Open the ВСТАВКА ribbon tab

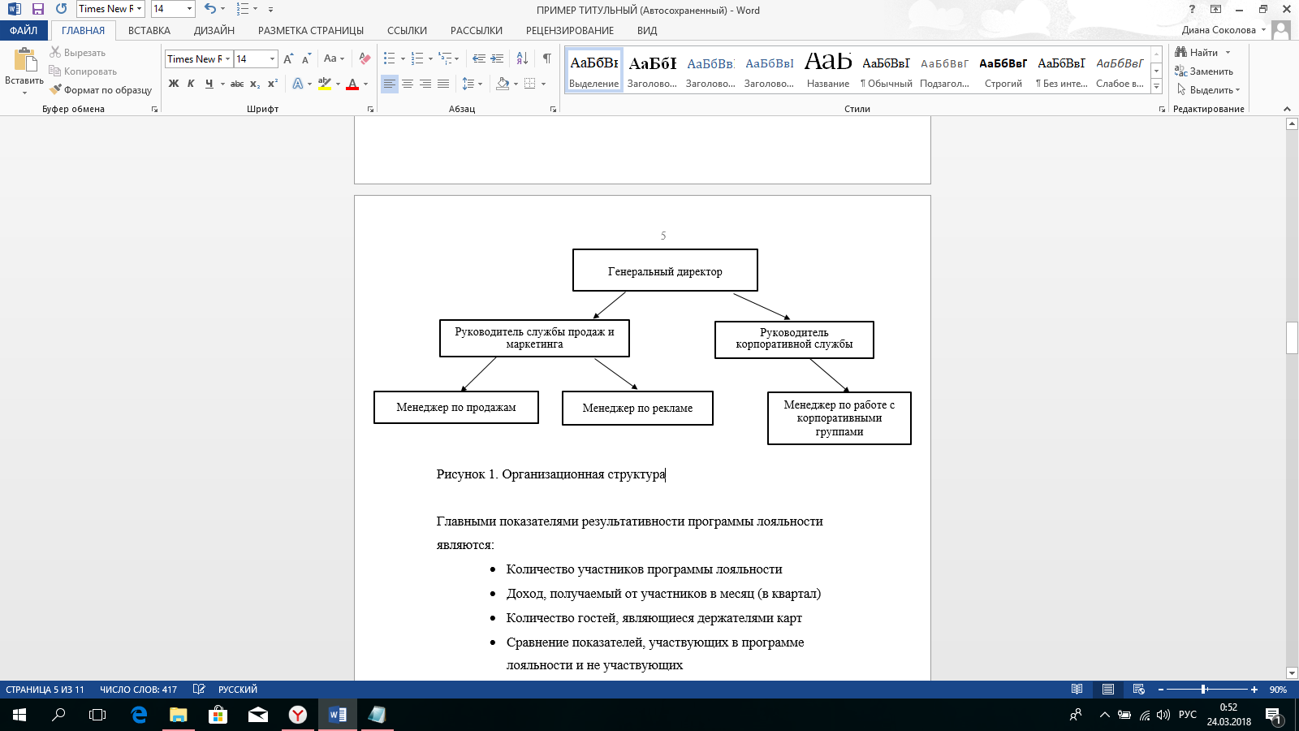coord(149,31)
